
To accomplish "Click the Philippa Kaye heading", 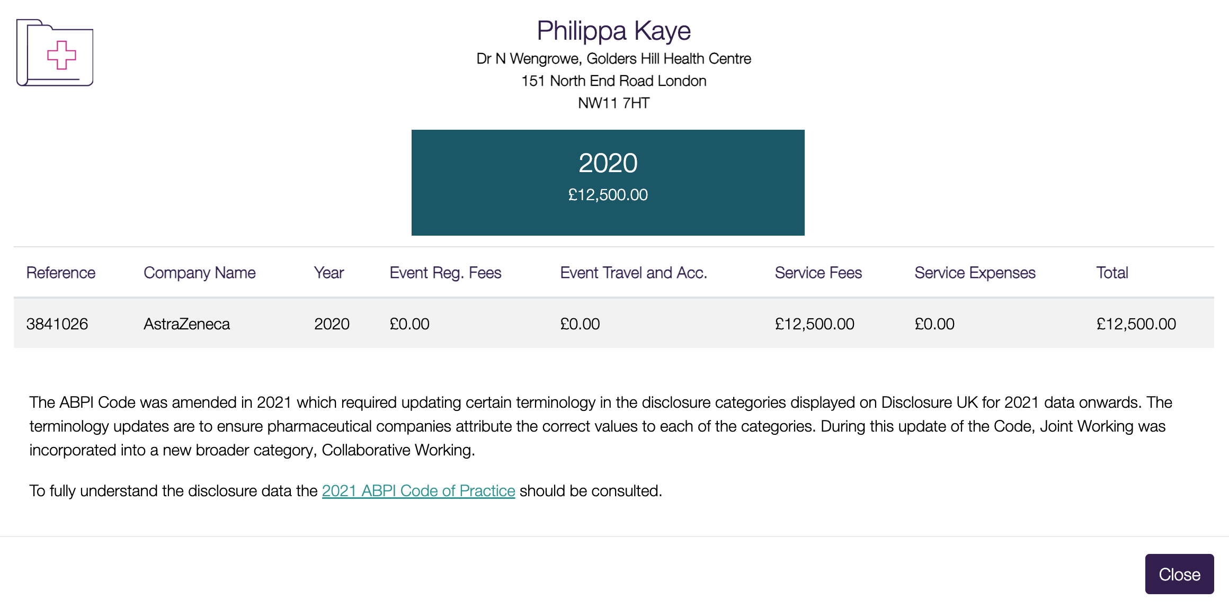I will pos(614,31).
